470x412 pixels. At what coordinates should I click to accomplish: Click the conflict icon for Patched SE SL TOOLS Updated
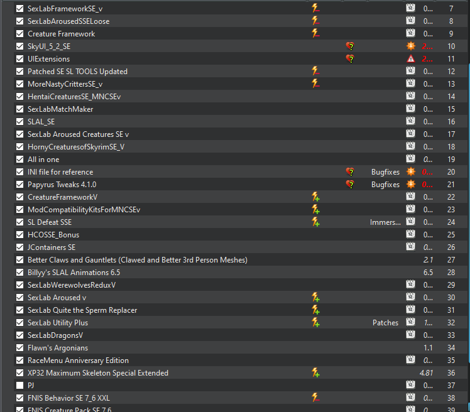[315, 71]
